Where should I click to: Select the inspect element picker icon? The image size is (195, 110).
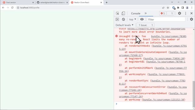pos(117,13)
